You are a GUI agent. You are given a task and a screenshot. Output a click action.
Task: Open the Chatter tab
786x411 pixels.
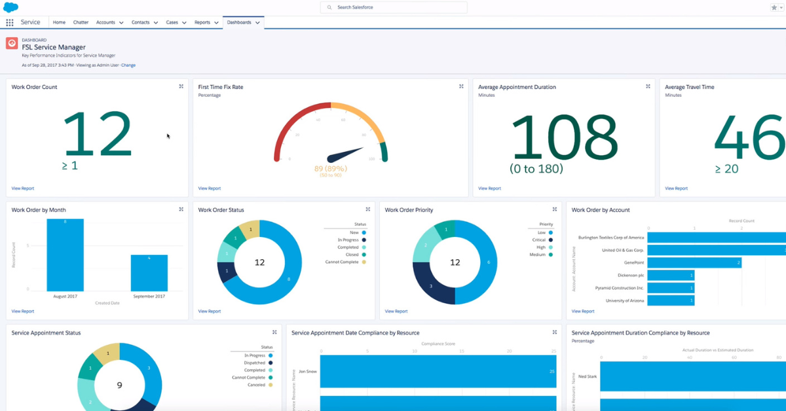(x=81, y=22)
